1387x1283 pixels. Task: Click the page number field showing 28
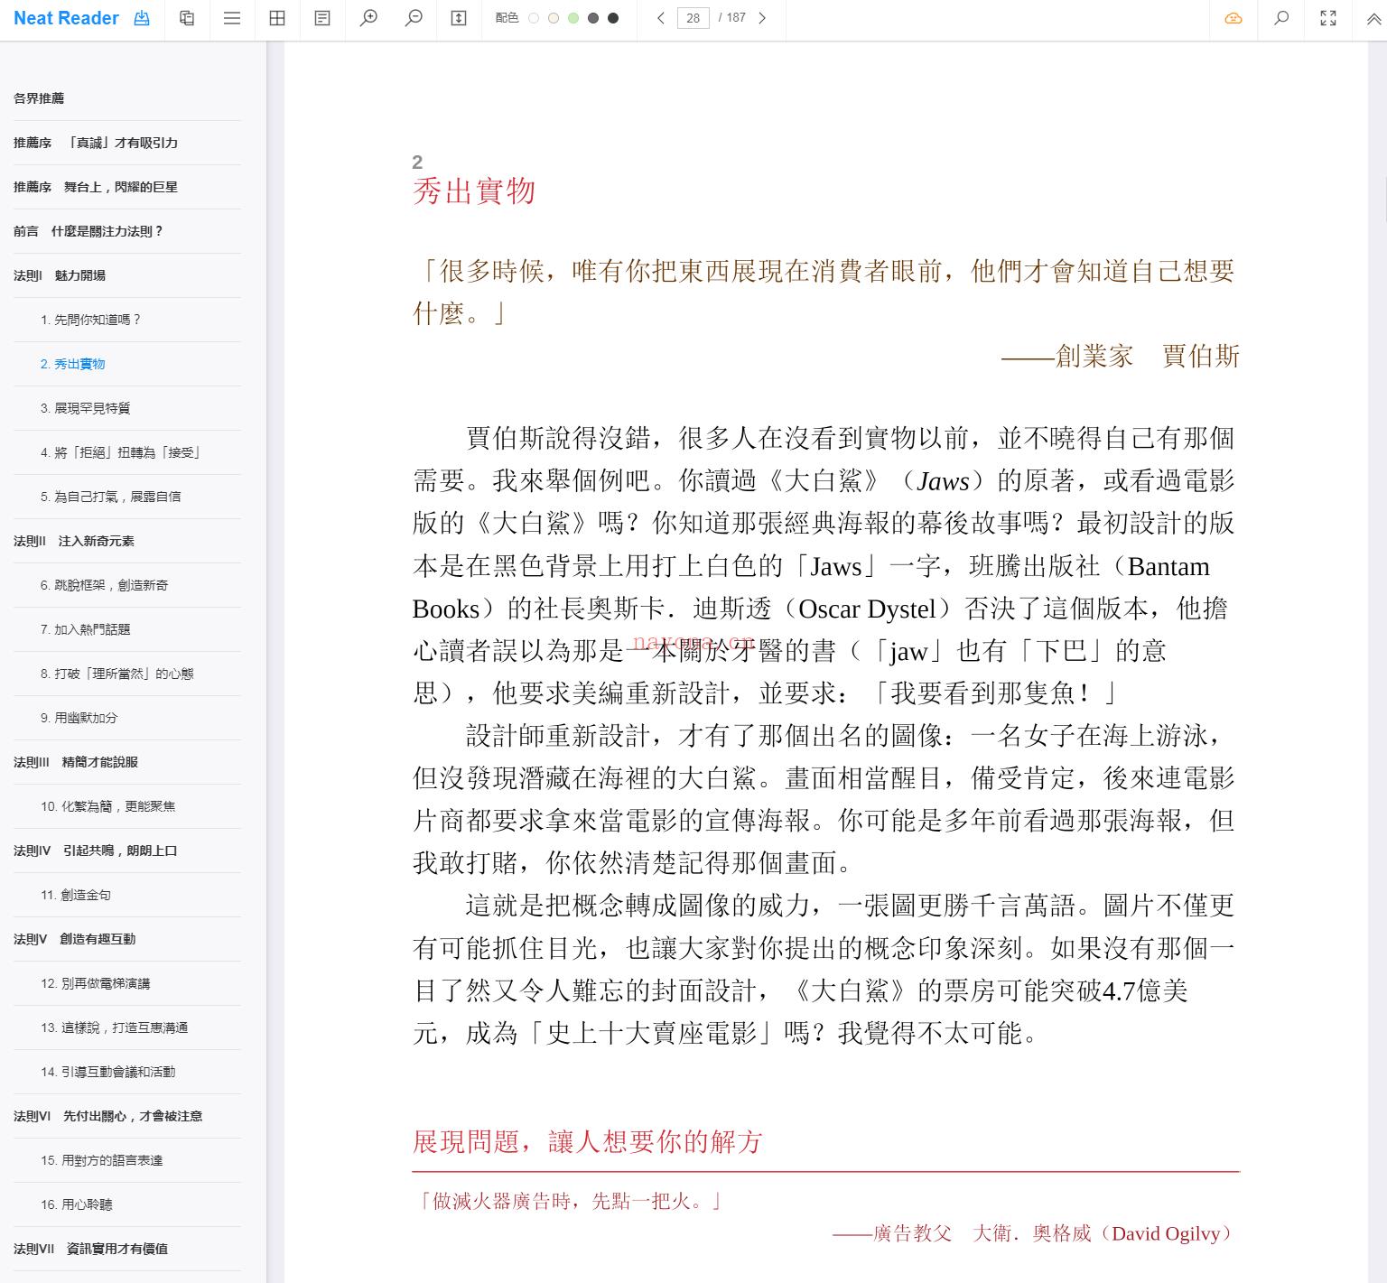(693, 18)
